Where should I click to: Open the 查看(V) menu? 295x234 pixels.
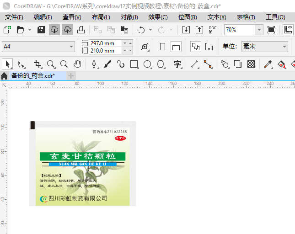pyautogui.click(x=72, y=17)
